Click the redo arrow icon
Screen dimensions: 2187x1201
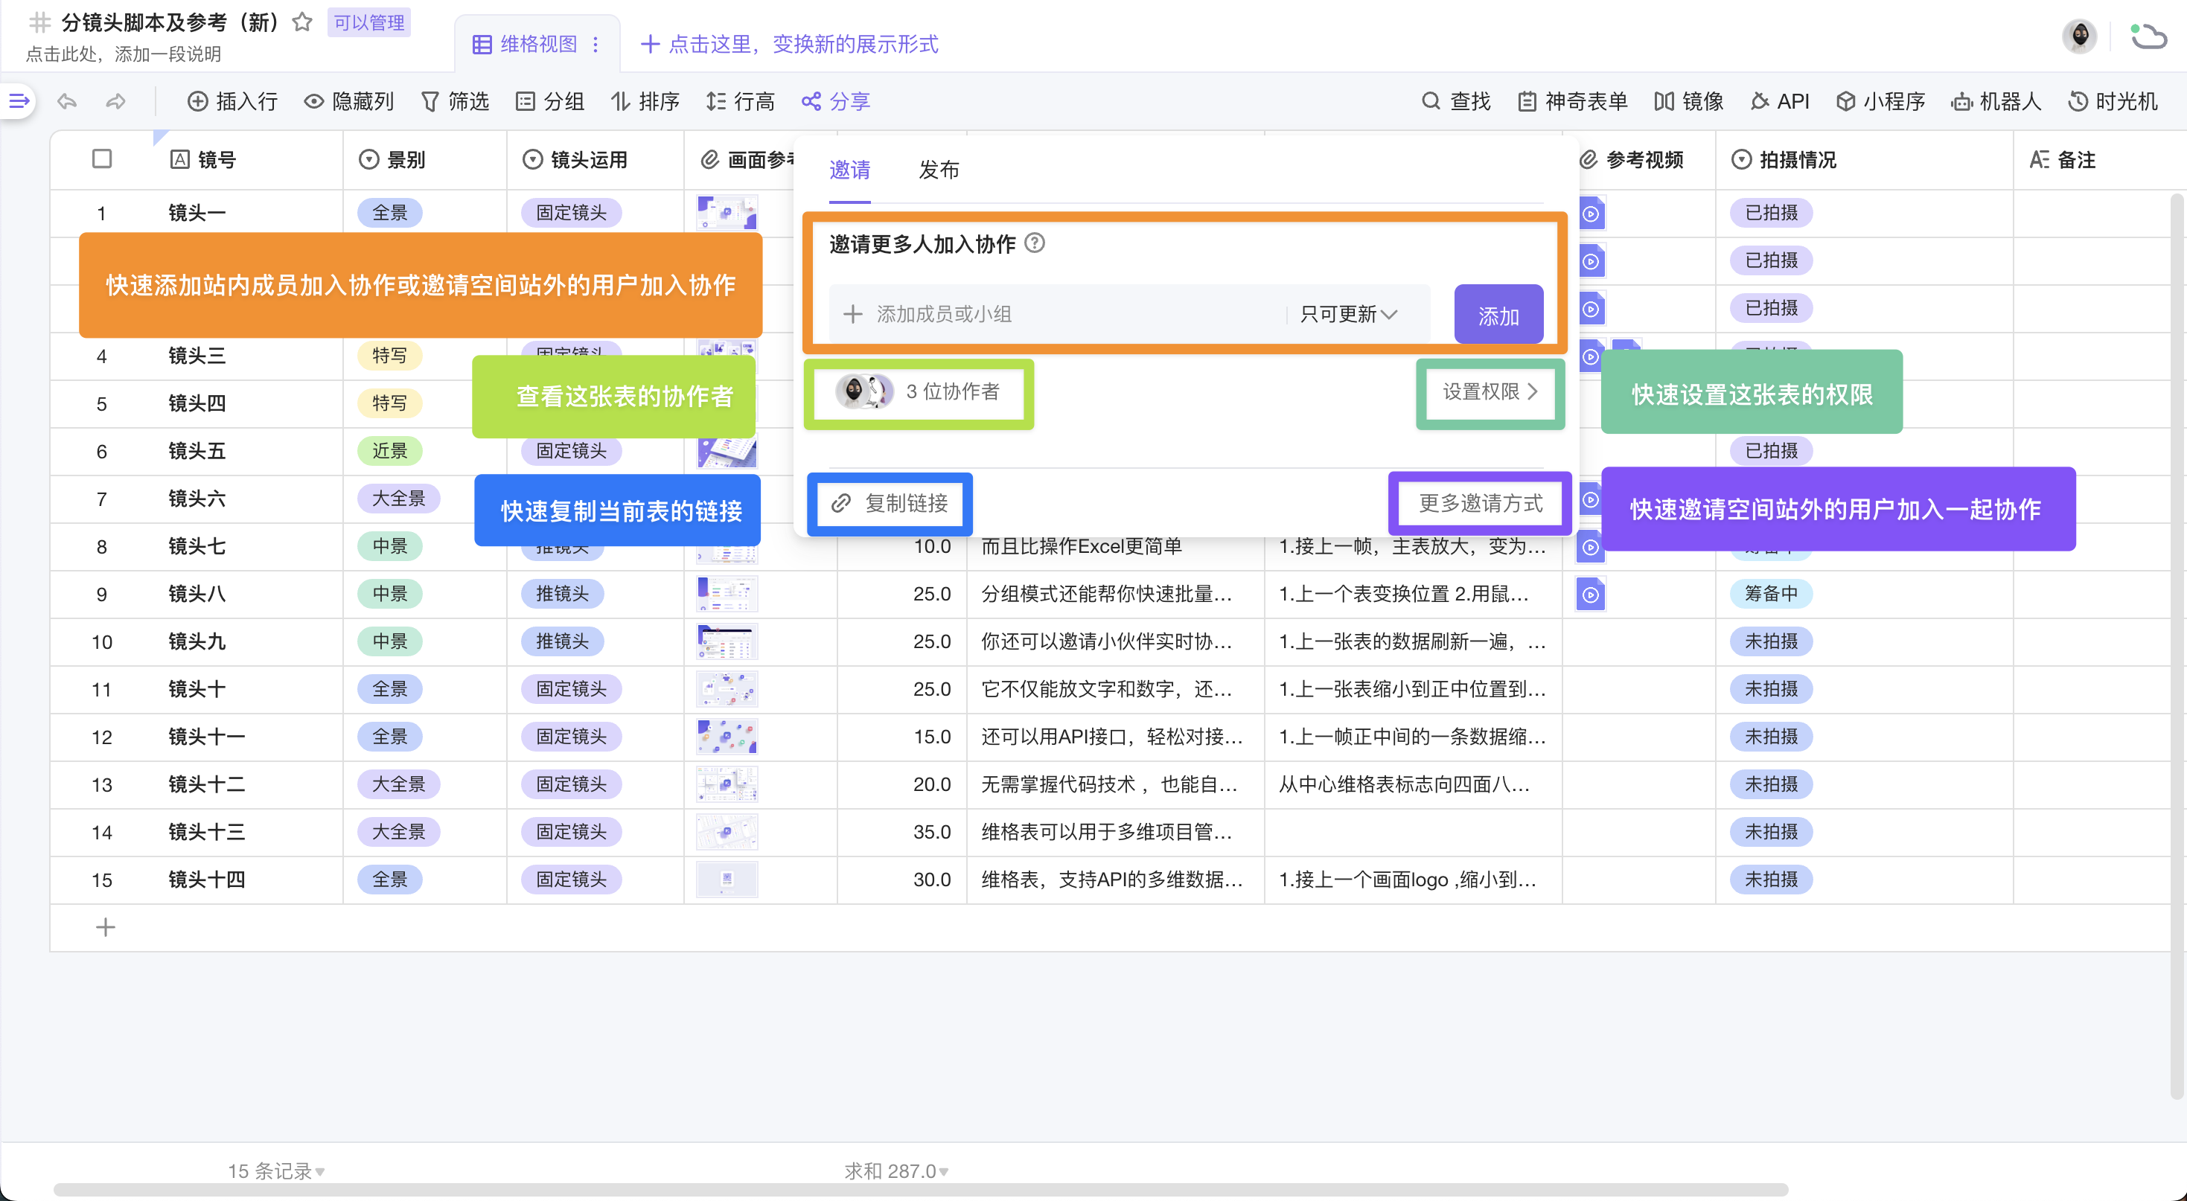click(115, 102)
